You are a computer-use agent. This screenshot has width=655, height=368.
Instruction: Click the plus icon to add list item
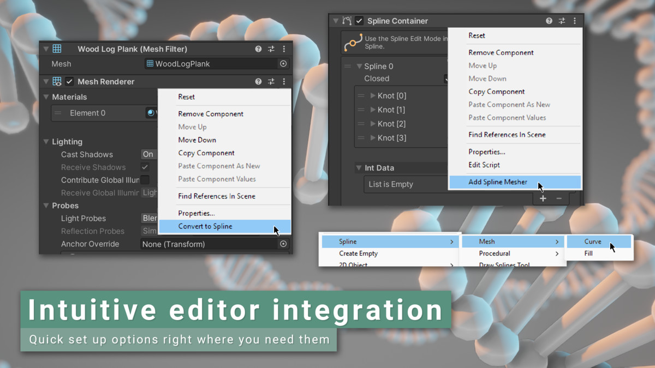(543, 198)
